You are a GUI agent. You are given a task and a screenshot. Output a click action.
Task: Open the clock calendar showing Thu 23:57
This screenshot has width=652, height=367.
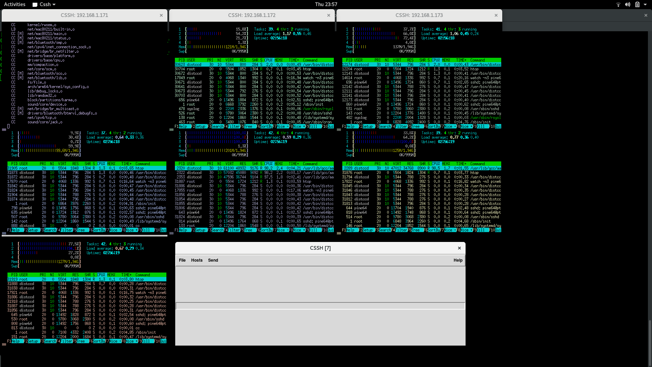coord(326,4)
